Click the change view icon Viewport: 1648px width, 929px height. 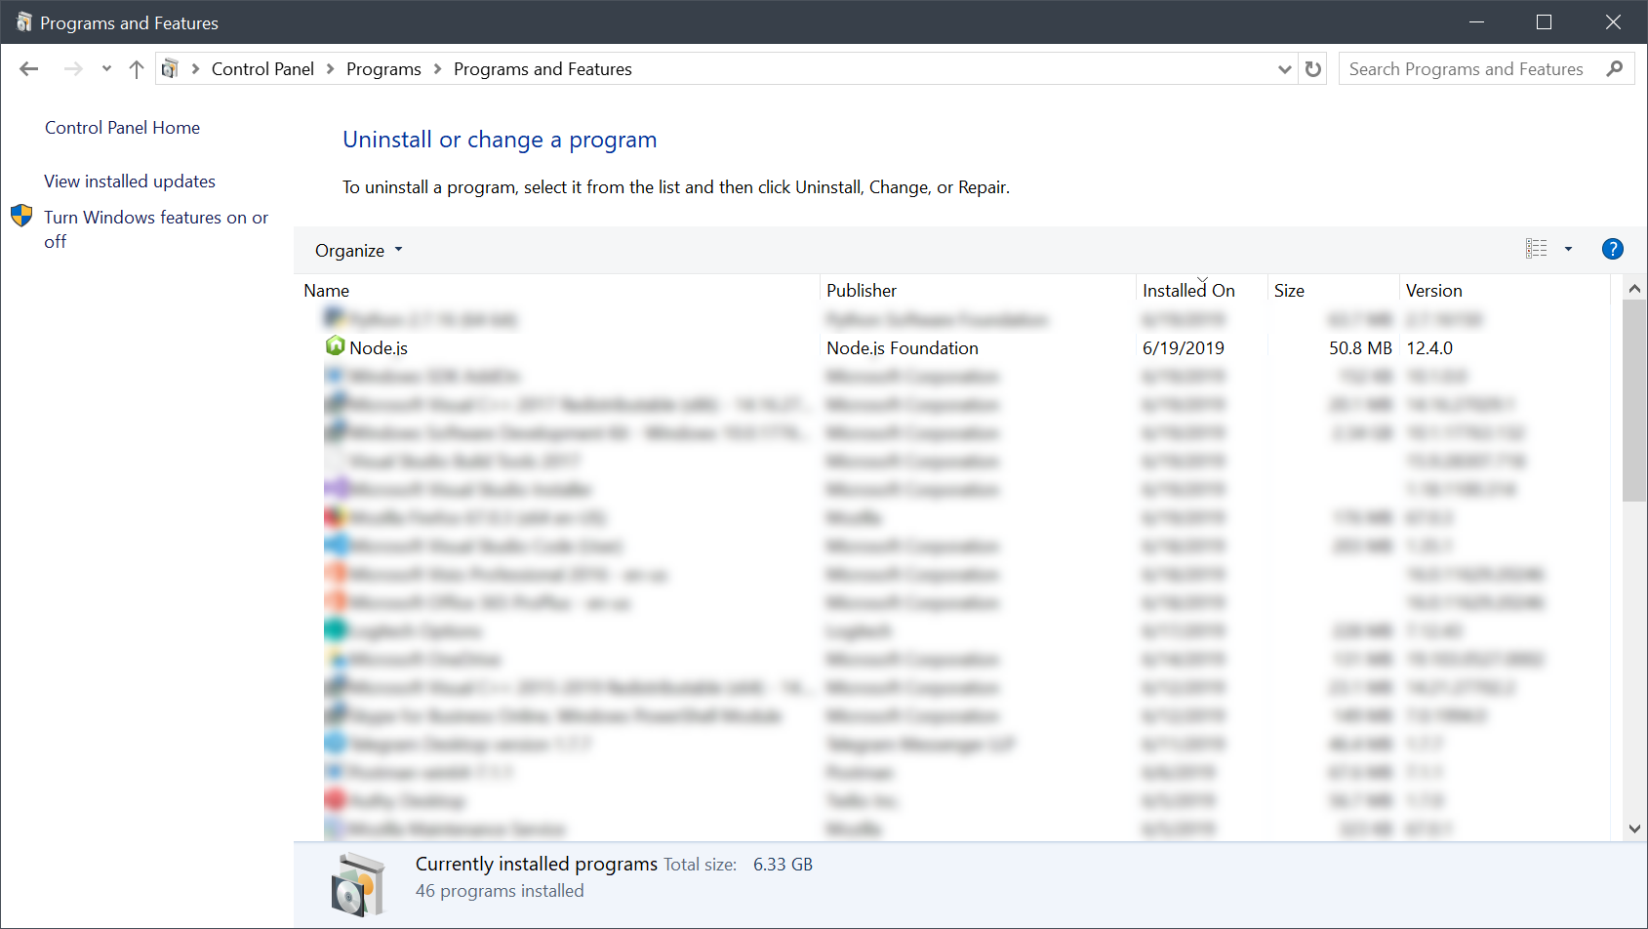[1537, 249]
